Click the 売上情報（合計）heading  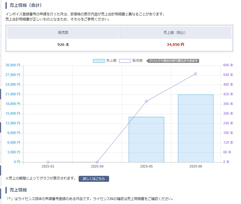26,5
